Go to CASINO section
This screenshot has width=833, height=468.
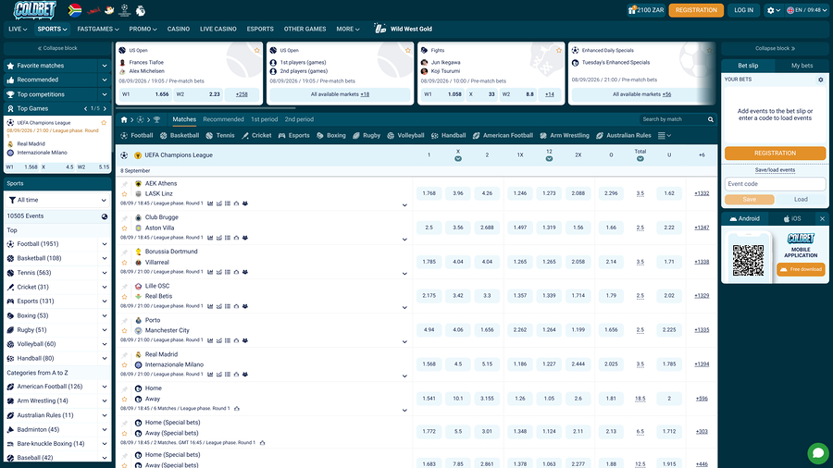(179, 30)
